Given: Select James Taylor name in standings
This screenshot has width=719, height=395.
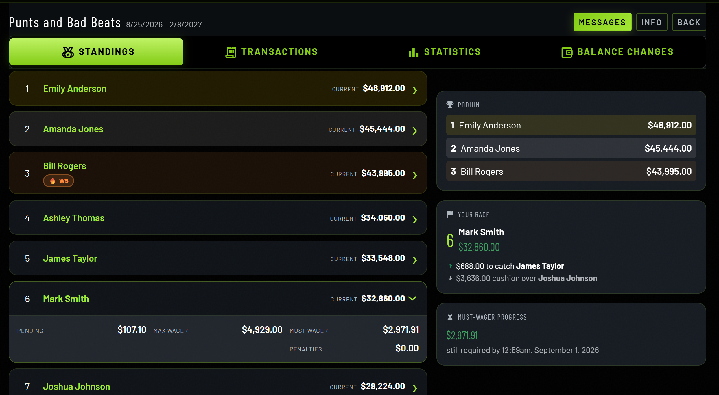Looking at the screenshot, I should (70, 258).
